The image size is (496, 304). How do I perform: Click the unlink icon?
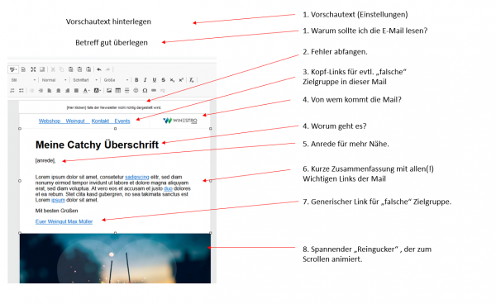pos(163,90)
